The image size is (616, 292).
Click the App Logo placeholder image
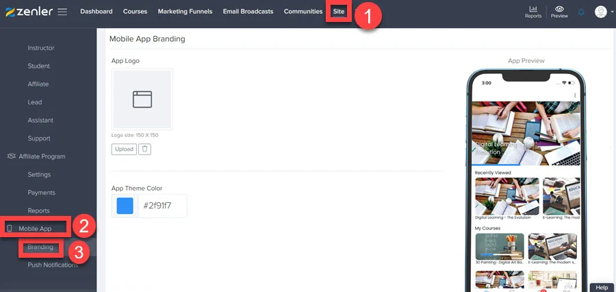(x=142, y=99)
